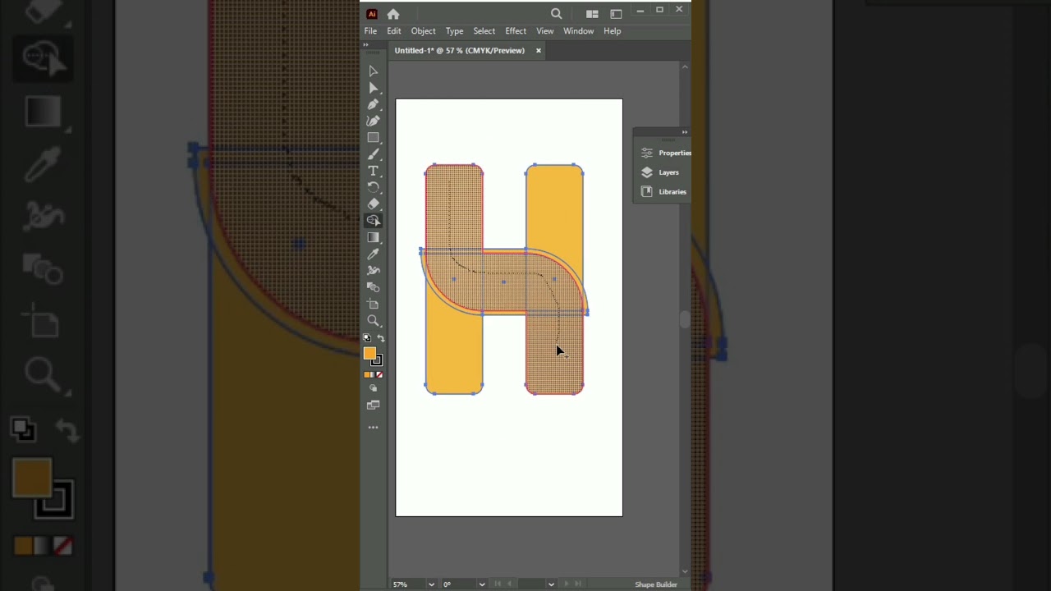Open the zoom level dropdown
Image resolution: width=1051 pixels, height=591 pixels.
point(431,584)
